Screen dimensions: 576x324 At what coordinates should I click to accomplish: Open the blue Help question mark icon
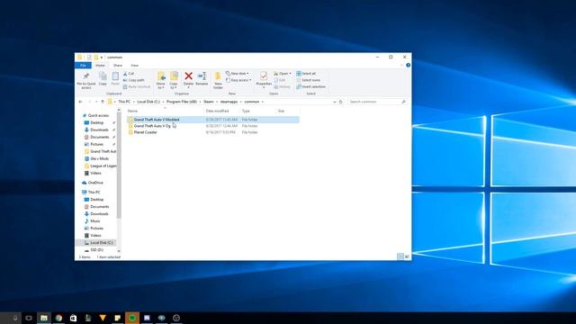(x=408, y=65)
